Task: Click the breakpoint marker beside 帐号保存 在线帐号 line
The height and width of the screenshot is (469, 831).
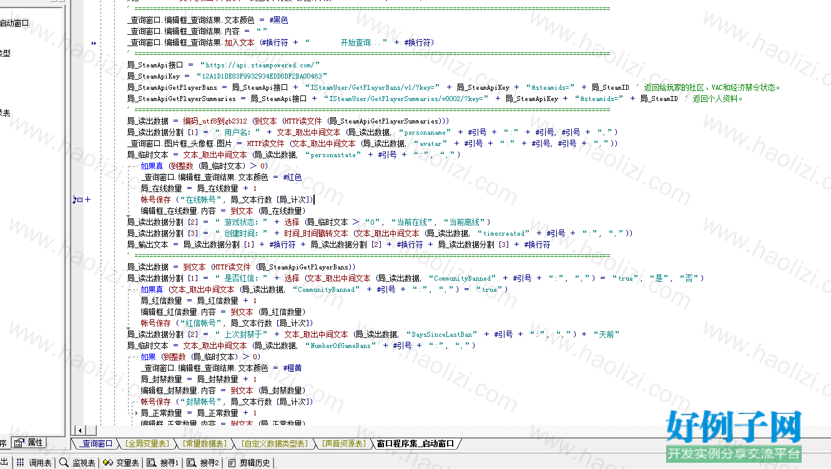Action: click(77, 200)
